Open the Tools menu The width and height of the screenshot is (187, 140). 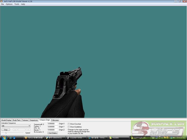pyautogui.click(x=17, y=4)
